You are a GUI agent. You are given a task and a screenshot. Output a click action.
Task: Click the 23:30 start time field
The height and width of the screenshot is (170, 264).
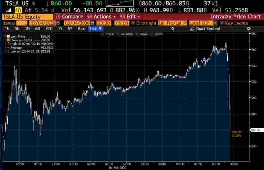click(104, 23)
